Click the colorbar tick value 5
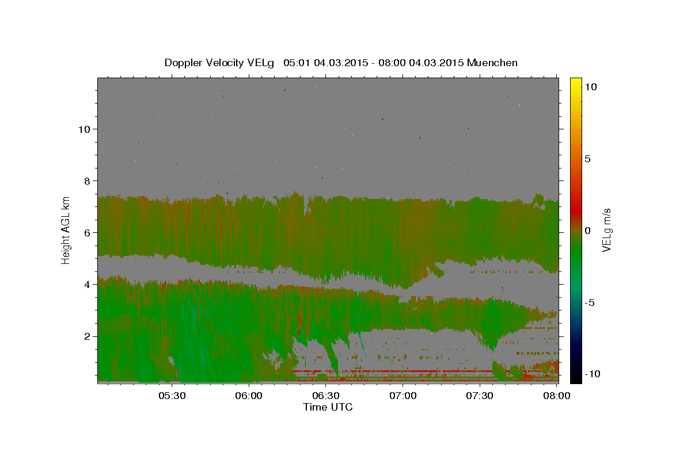Image resolution: width=691 pixels, height=460 pixels. coord(587,159)
